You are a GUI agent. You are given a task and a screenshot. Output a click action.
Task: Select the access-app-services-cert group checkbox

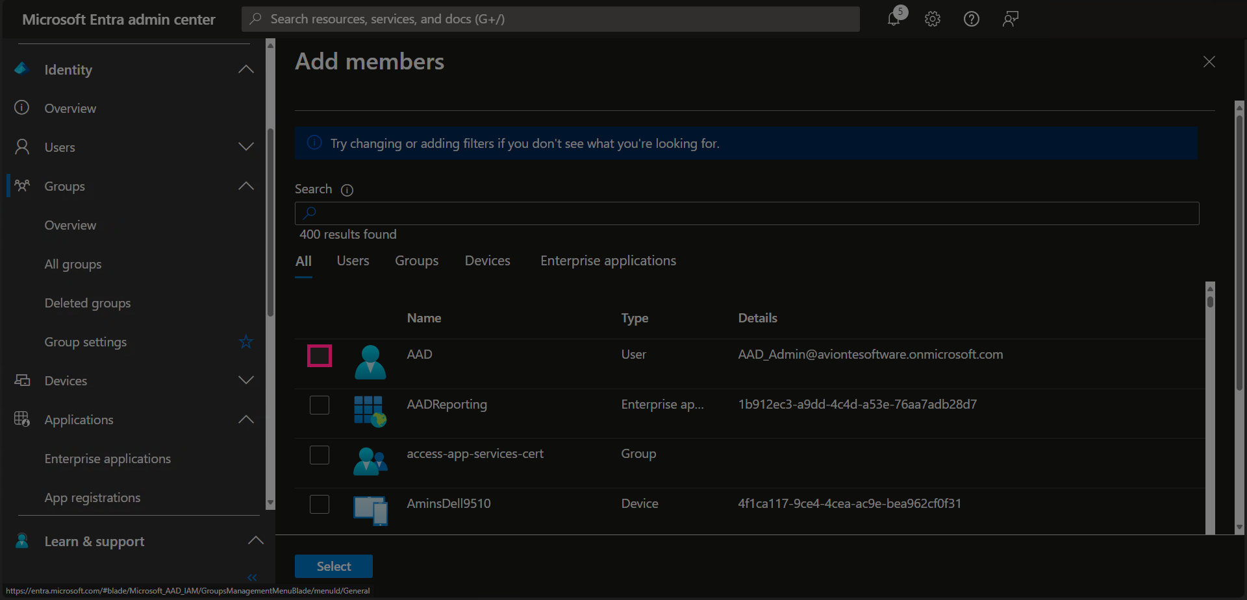[320, 455]
